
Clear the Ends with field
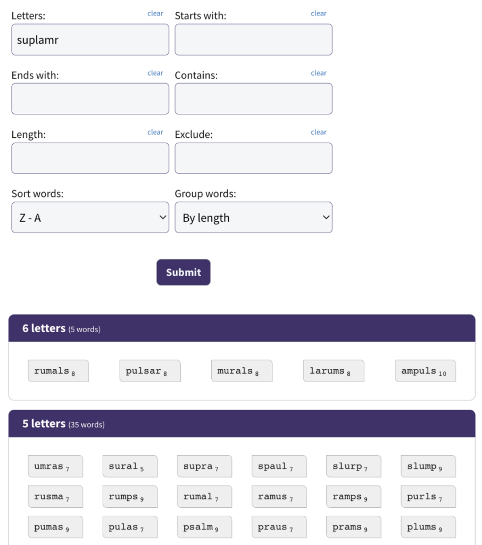point(155,73)
